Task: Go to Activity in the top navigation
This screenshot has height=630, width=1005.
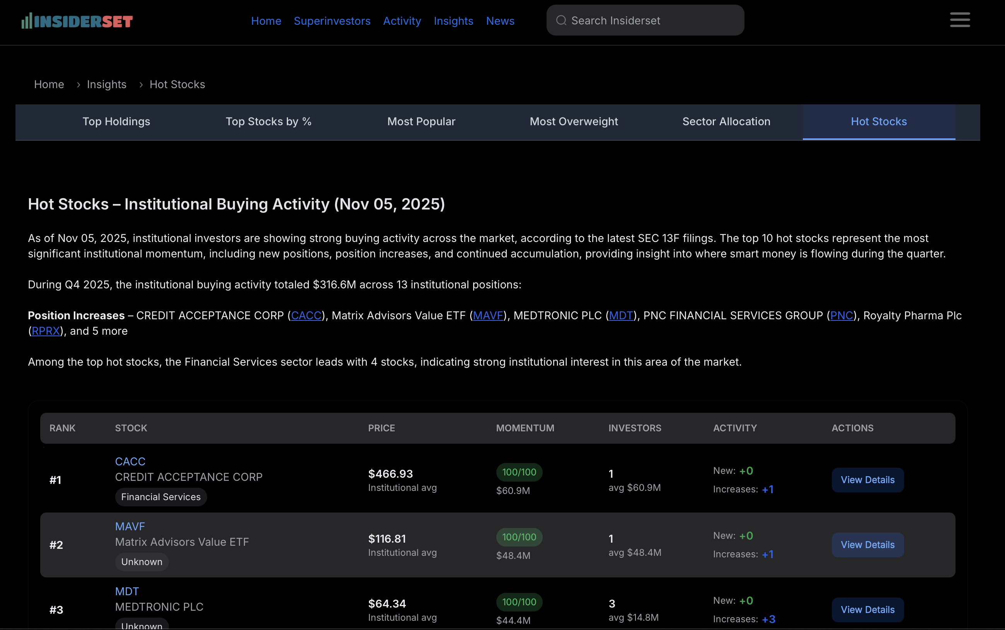Action: tap(402, 21)
